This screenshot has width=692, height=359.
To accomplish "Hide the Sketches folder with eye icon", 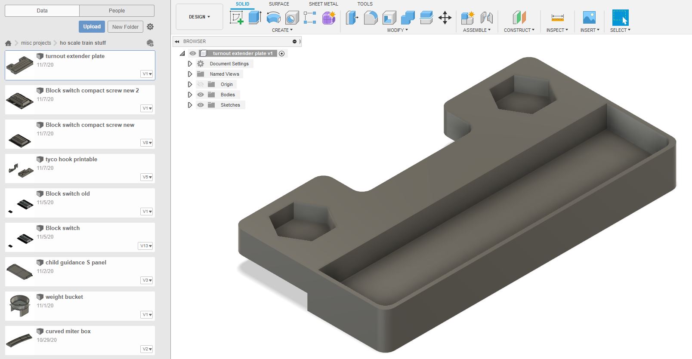I will click(201, 105).
